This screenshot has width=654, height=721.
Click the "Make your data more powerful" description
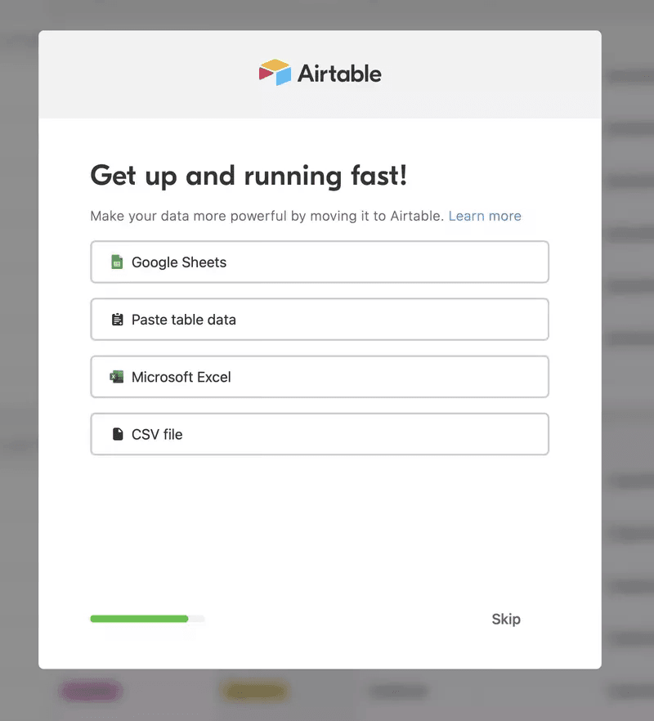[267, 216]
